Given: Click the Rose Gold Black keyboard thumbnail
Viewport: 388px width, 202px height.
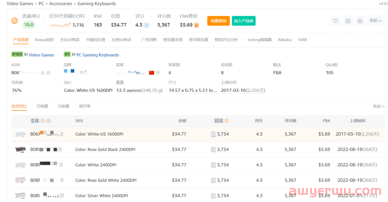Looking at the screenshot, I should click(20, 150).
